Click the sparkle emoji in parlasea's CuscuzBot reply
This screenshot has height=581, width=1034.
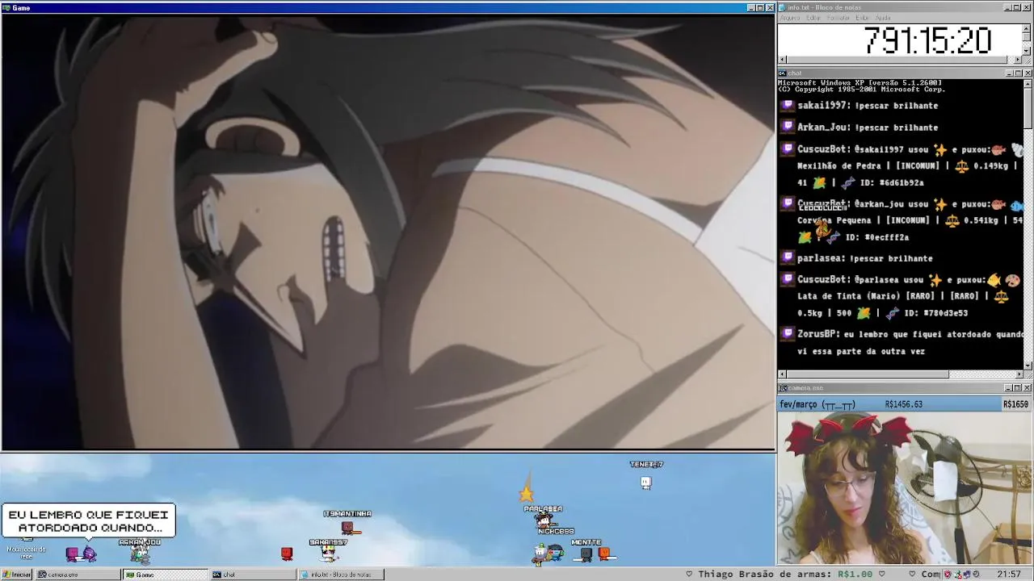click(936, 280)
